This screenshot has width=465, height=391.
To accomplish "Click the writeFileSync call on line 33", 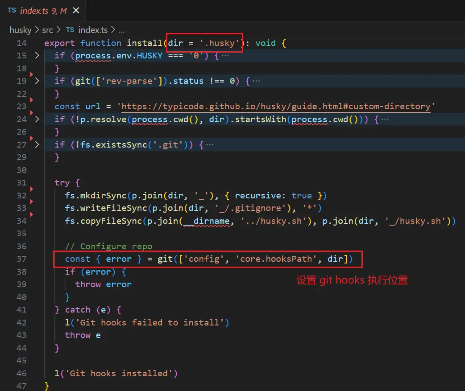I will click(x=114, y=208).
